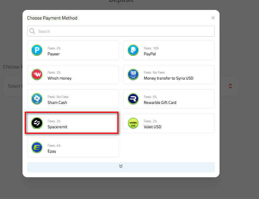This screenshot has width=259, height=199.
Task: Click the Rewarble 'Fees: 5%' text
Action: coord(150,97)
